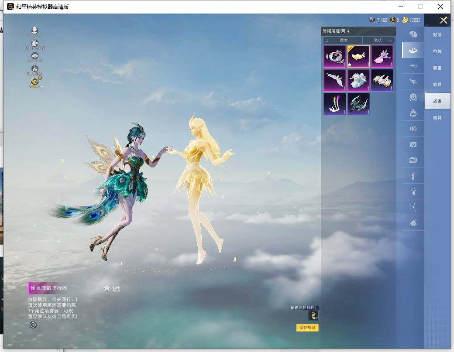Select the face card subcategory icon
This screenshot has width=454, height=352.
(x=413, y=144)
